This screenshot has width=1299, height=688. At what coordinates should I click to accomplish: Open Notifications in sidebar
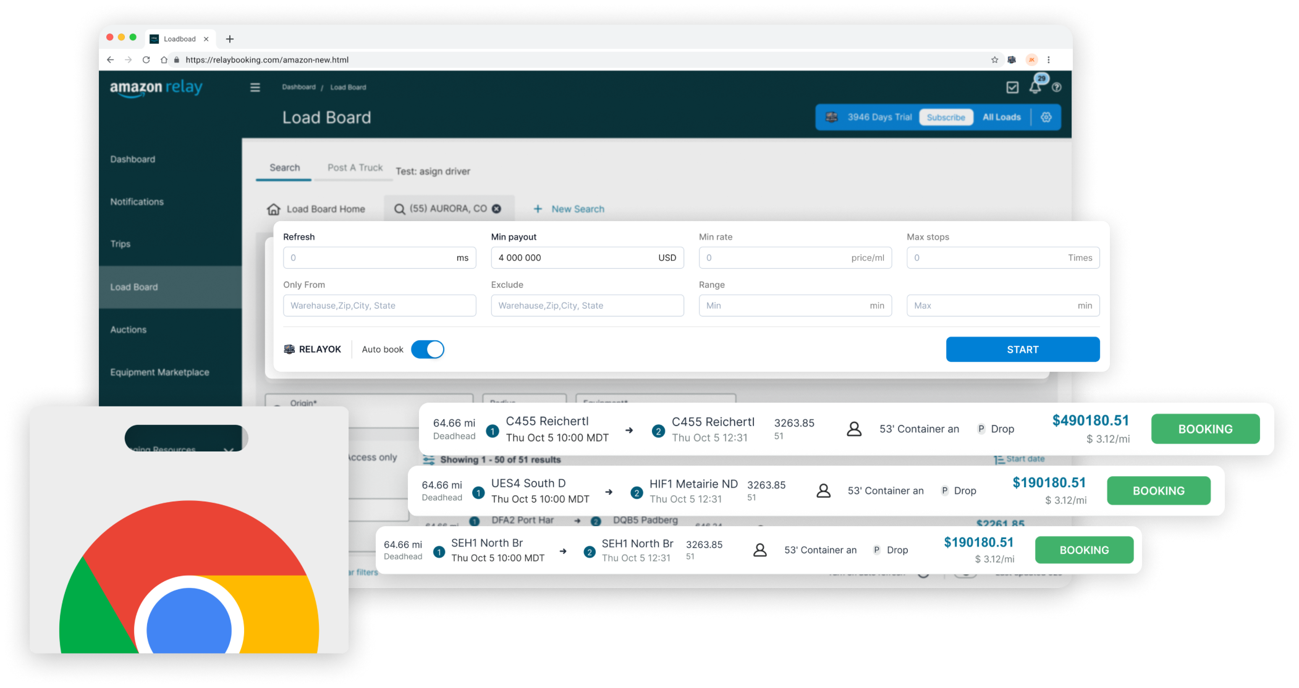[x=137, y=202]
